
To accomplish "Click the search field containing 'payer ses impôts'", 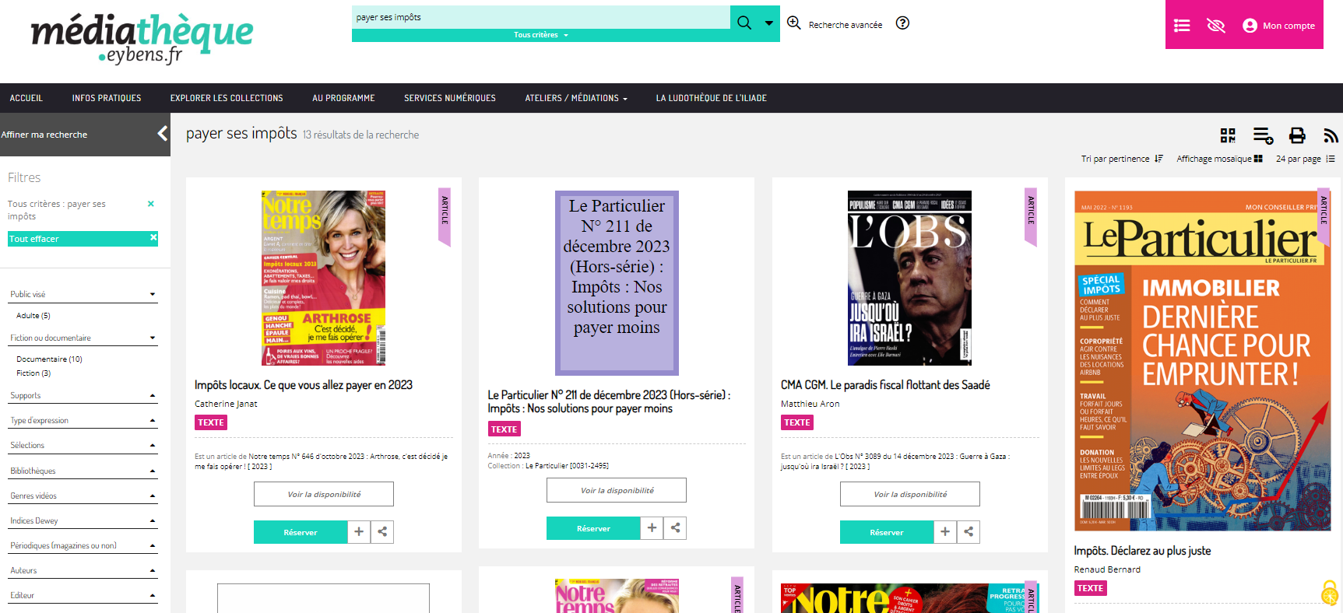I will tap(541, 17).
